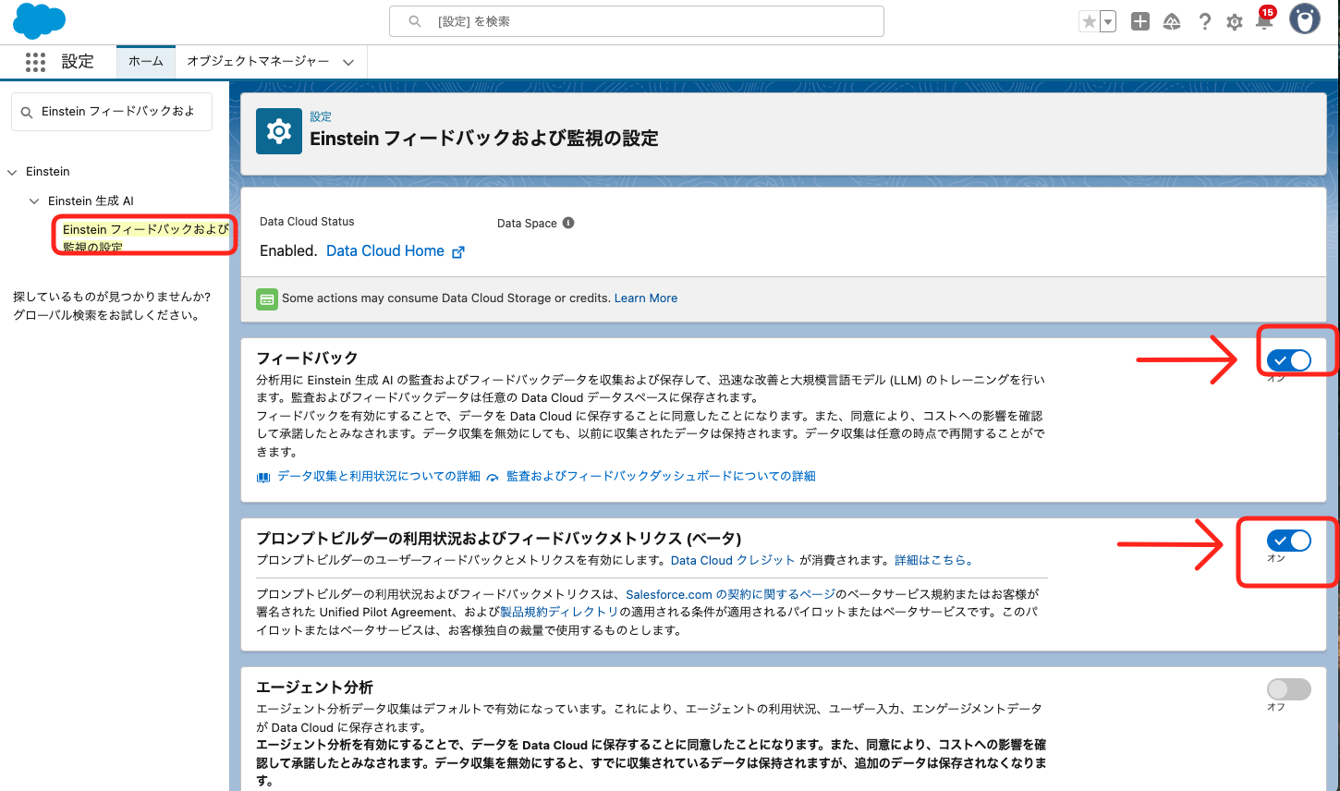
Task: Open the オブジェクトマネージャー dropdown chevron
Action: pyautogui.click(x=348, y=63)
